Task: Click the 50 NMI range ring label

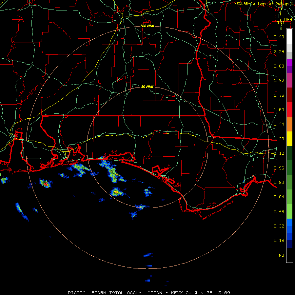Action: pos(147,87)
